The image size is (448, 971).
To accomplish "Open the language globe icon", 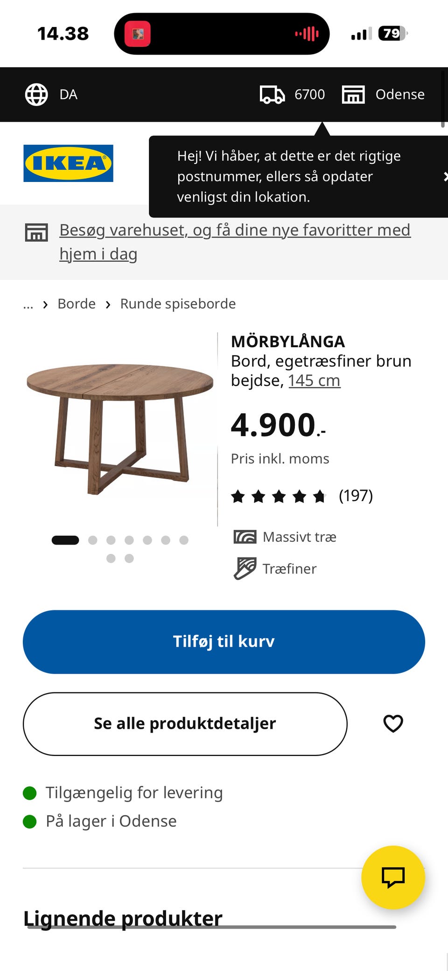I will pyautogui.click(x=36, y=95).
